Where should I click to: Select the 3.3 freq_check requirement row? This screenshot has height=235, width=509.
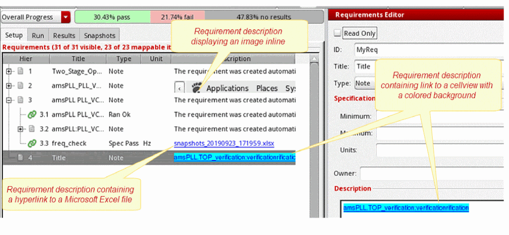tap(149, 143)
